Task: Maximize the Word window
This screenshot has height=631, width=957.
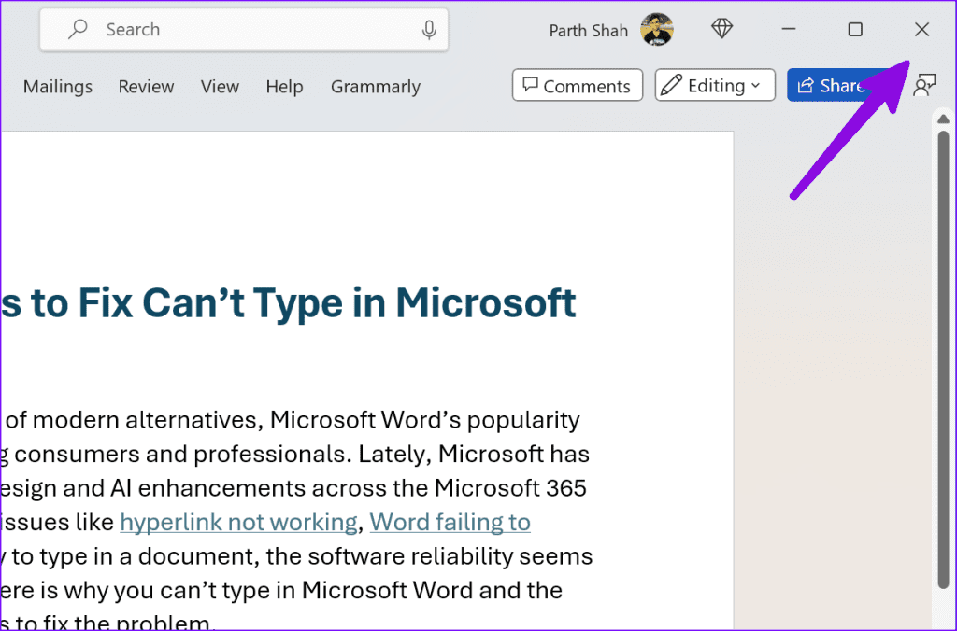Action: pyautogui.click(x=854, y=30)
